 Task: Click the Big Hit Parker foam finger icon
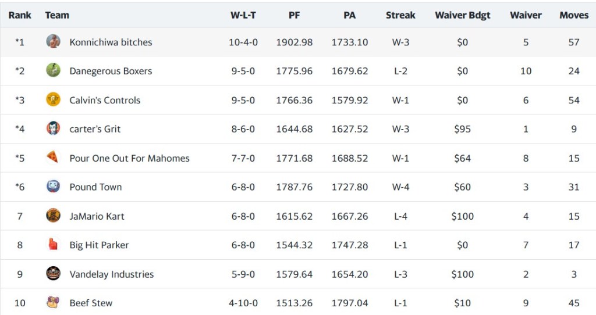53,245
